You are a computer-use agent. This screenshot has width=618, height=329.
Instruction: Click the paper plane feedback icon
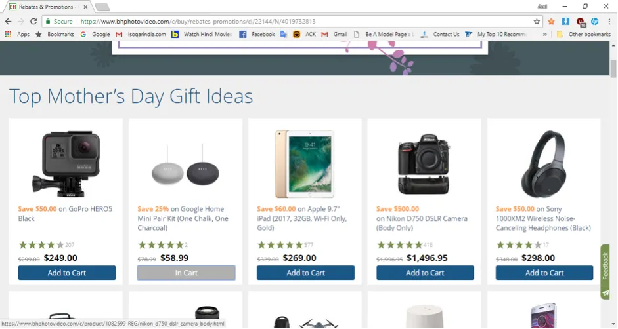(x=605, y=293)
